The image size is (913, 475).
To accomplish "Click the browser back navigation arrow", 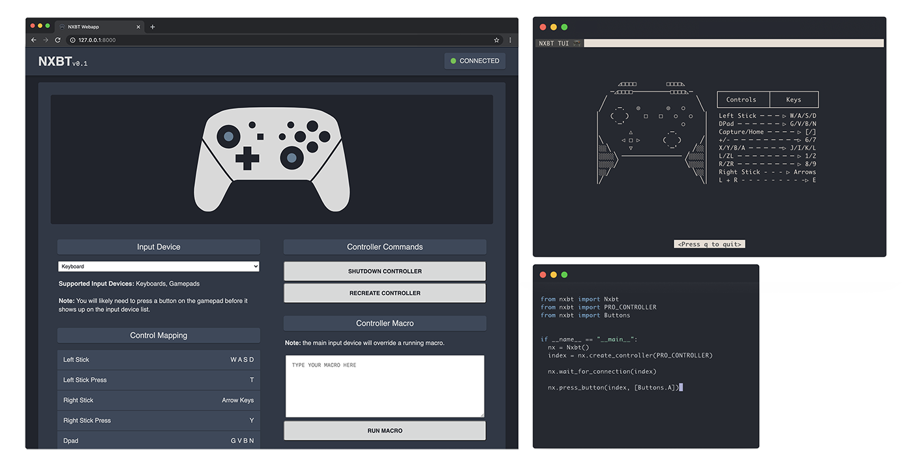I will click(33, 39).
